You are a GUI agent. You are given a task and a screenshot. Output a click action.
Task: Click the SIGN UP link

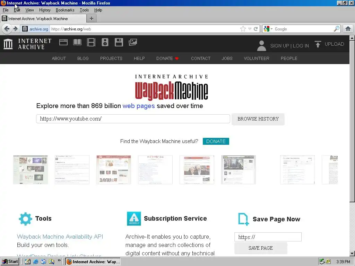[x=279, y=46]
